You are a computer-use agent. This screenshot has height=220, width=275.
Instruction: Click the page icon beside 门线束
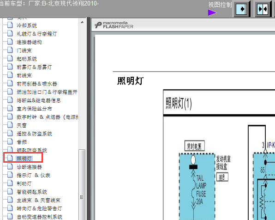(10, 50)
